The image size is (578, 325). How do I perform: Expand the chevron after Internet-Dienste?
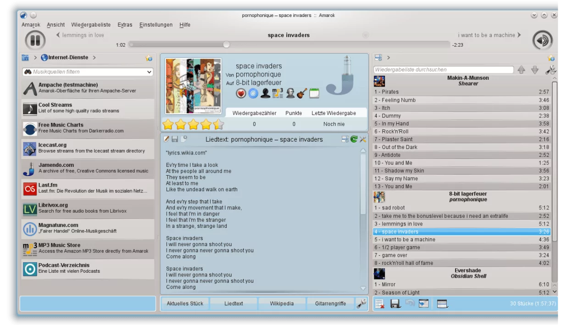pyautogui.click(x=94, y=58)
